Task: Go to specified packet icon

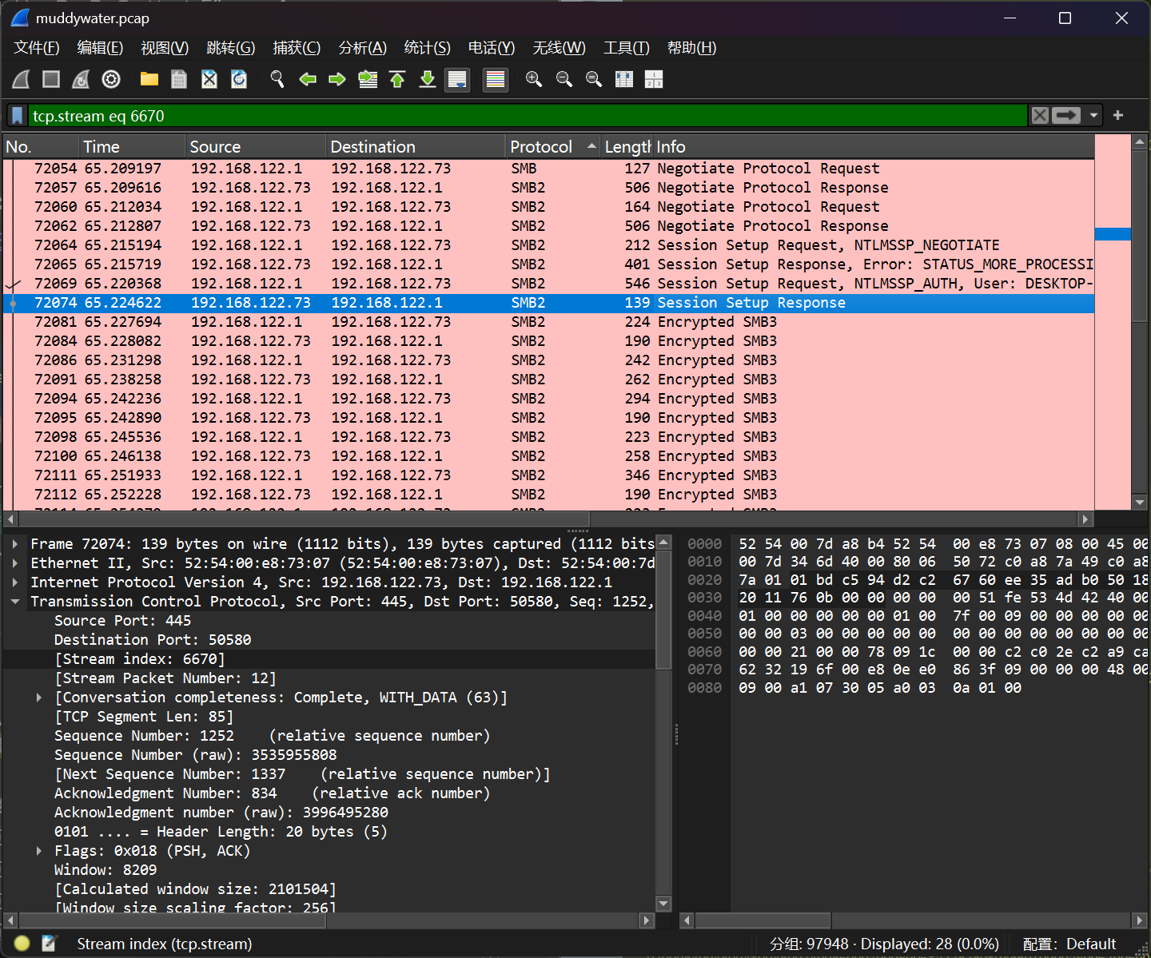Action: coord(368,79)
